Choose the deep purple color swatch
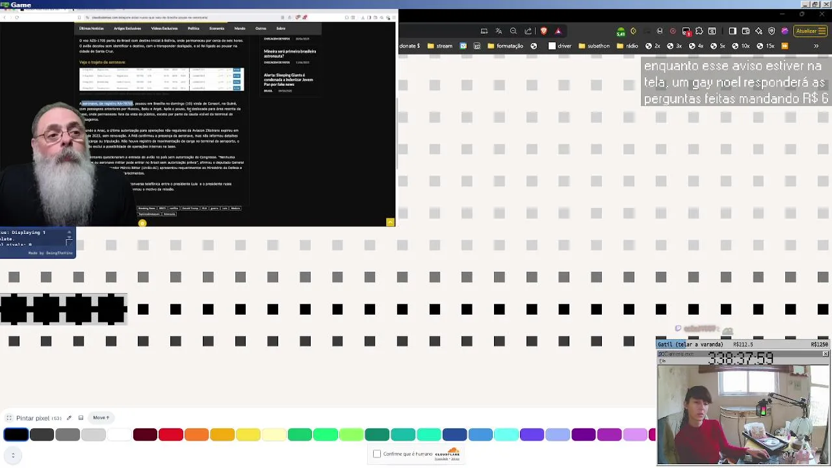 (584, 434)
